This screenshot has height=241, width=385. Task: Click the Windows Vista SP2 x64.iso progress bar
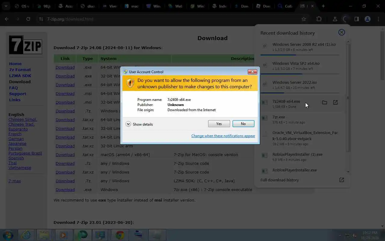(300, 74)
